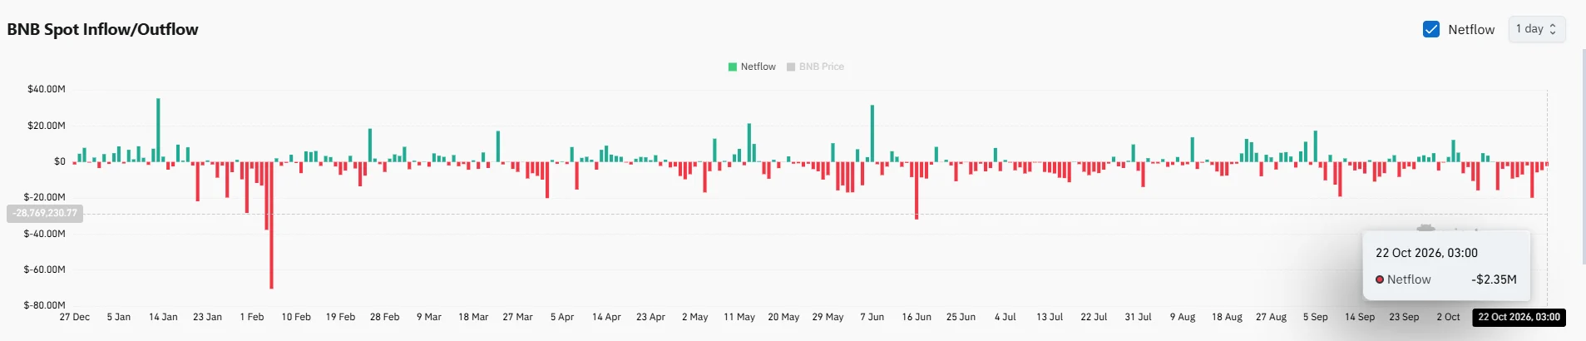The image size is (1586, 341).
Task: Click the BNB Spot Inflow/Outflow title
Action: pyautogui.click(x=103, y=29)
